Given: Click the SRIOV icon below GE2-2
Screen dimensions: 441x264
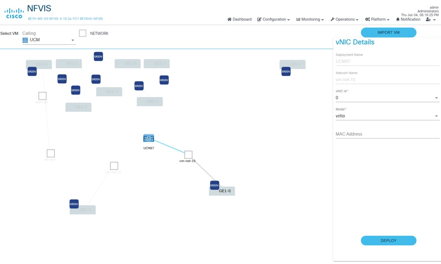Looking at the screenshot, I should [x=164, y=80].
